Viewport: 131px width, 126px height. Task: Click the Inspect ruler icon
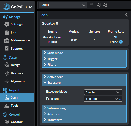5,90
